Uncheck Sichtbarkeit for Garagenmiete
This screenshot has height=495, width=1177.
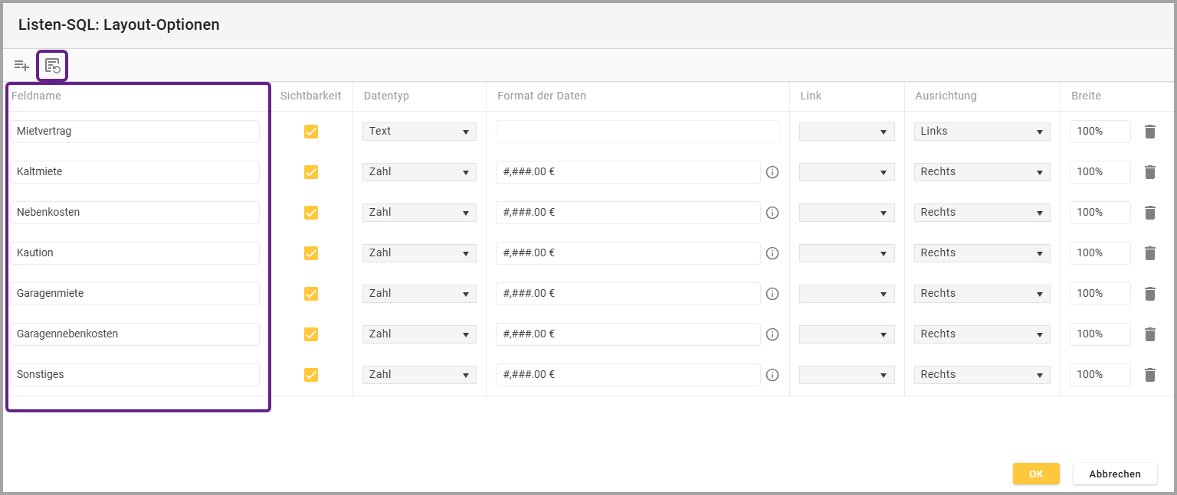point(311,294)
